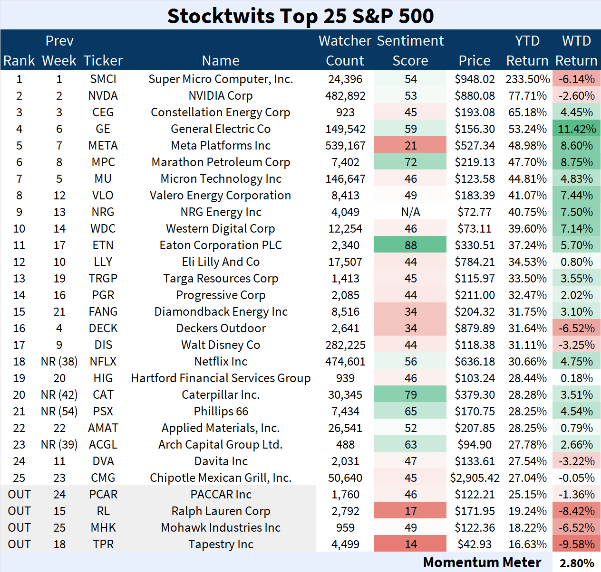This screenshot has width=601, height=572.
Task: Click Eaton's green sentiment score 88
Action: (x=410, y=244)
